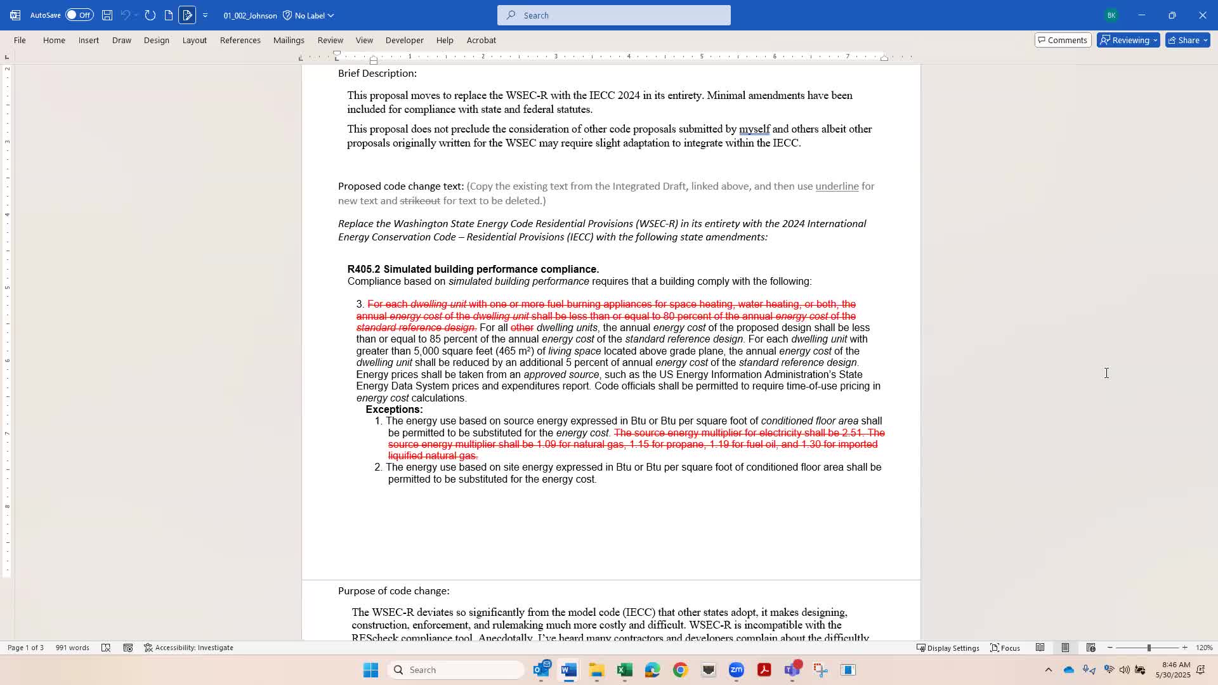Viewport: 1218px width, 685px height.
Task: Click the boxed Editing mode icon in Quick Access
Action: 187,15
